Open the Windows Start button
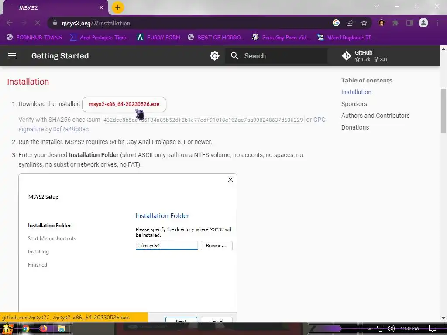This screenshot has width=447, height=335. [x=7, y=329]
